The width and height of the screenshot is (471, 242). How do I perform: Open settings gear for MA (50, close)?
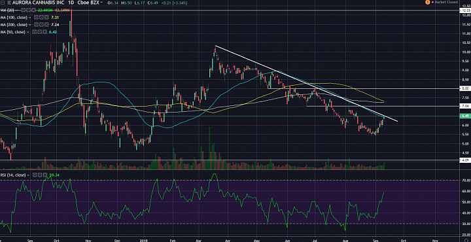pyautogui.click(x=40, y=32)
